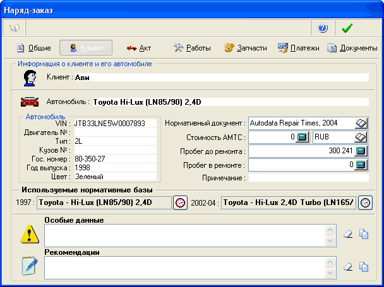Screen dimensions: 384x287
Task: Open the Работы tab
Action: [x=192, y=48]
